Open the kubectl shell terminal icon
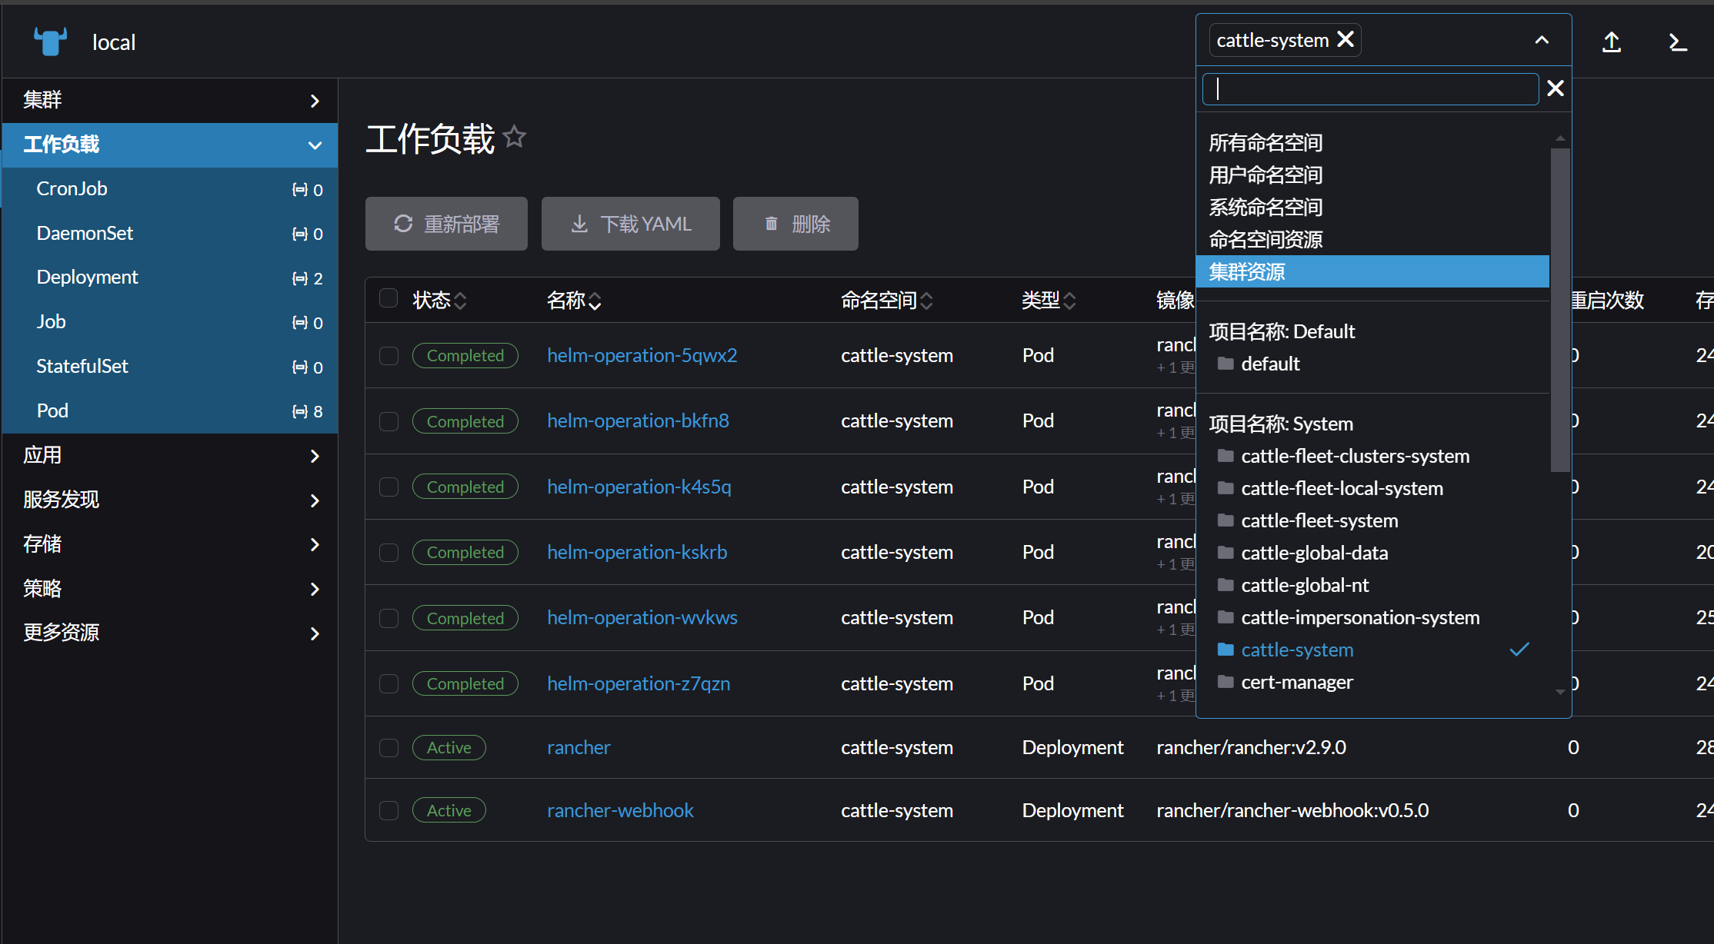1714x944 pixels. (x=1678, y=42)
